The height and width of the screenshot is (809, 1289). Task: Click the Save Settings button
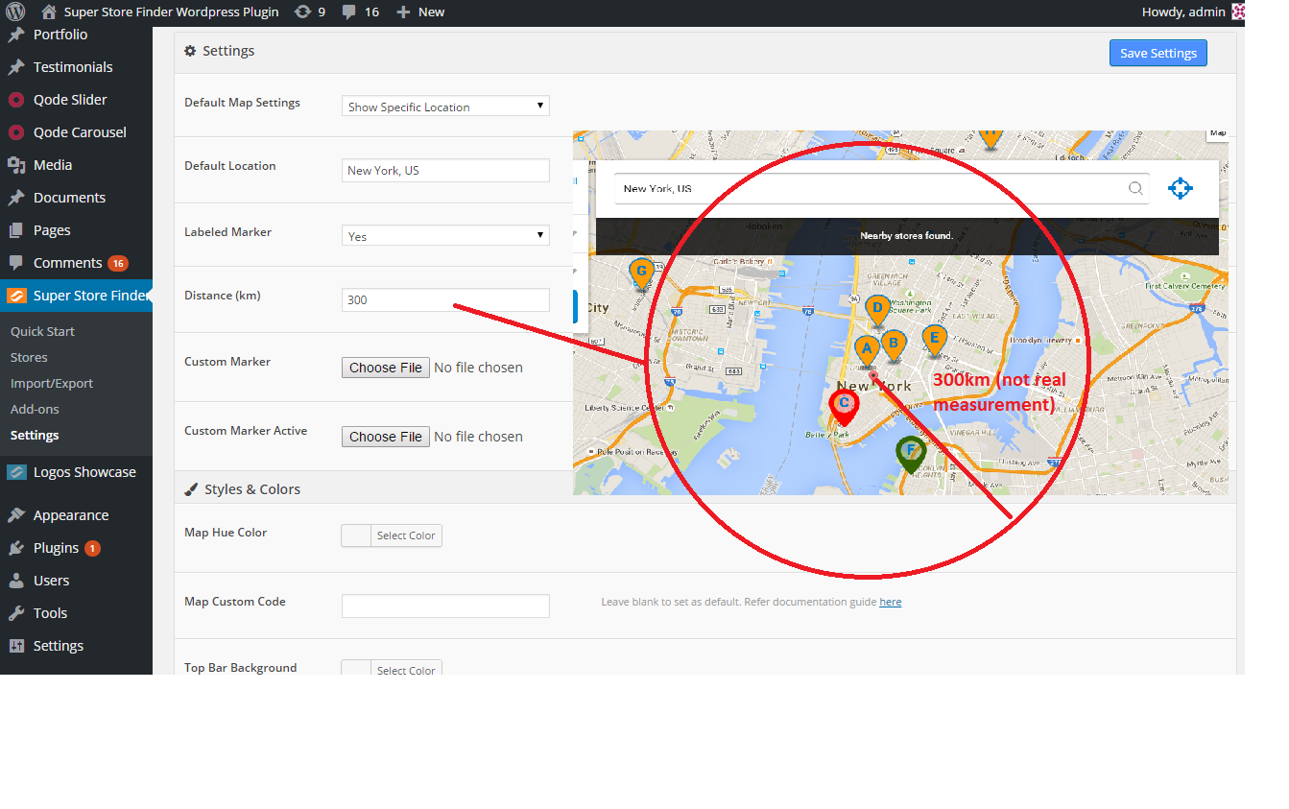click(x=1158, y=53)
